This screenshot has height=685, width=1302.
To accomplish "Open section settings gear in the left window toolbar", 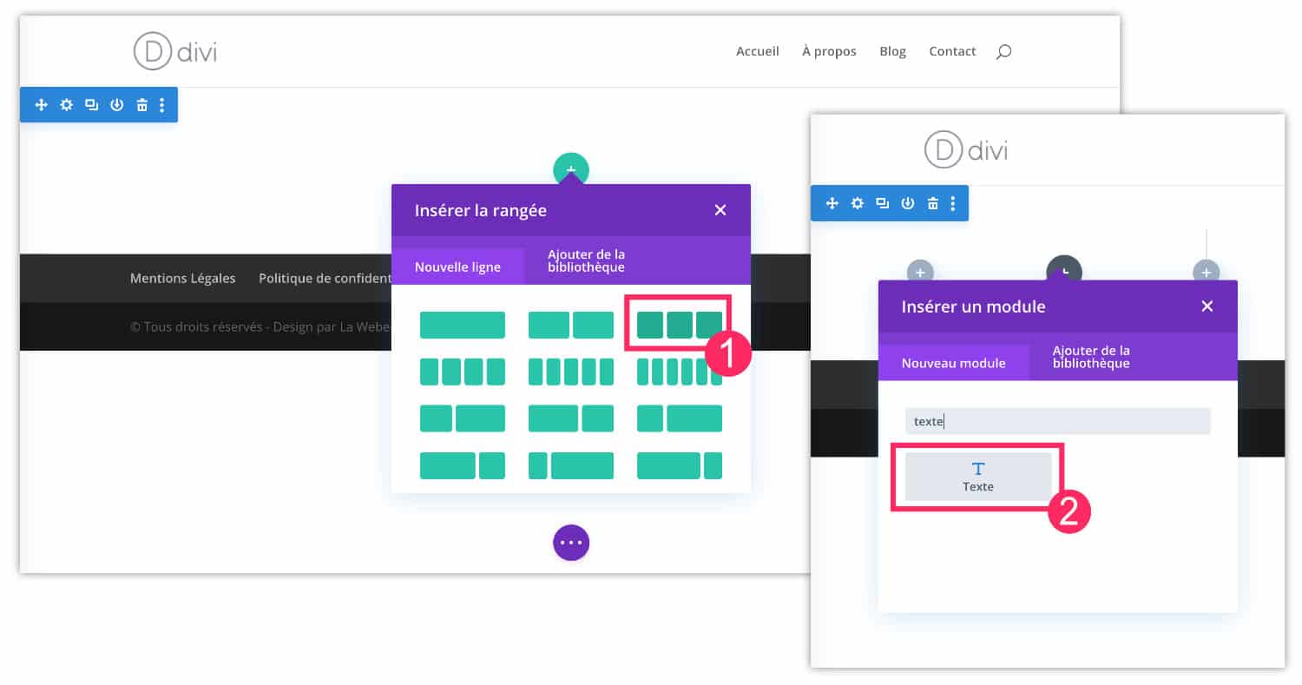I will (66, 105).
